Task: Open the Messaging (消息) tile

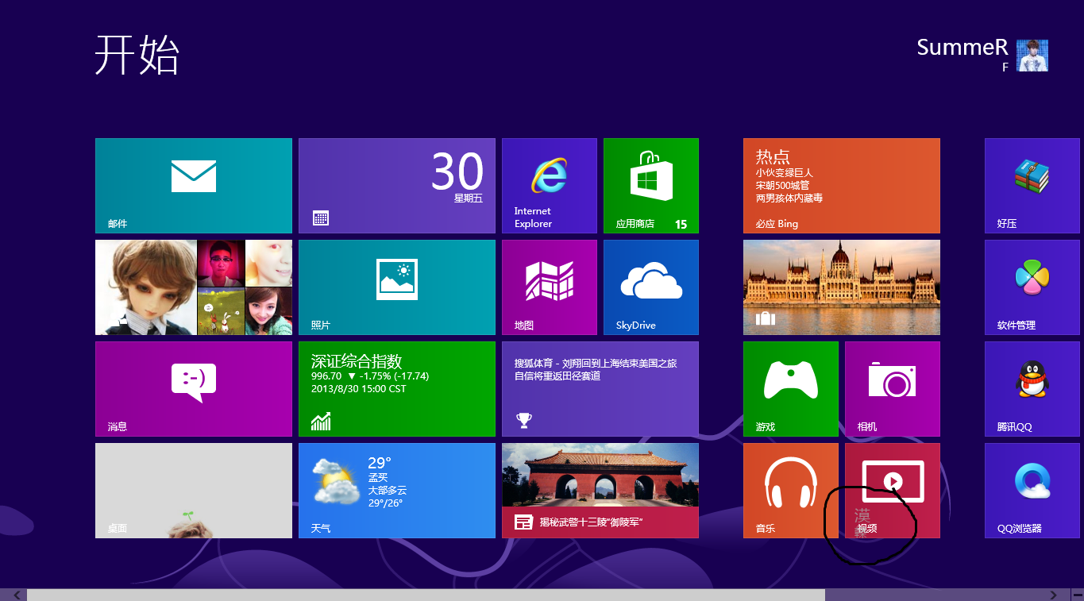Action: tap(193, 388)
